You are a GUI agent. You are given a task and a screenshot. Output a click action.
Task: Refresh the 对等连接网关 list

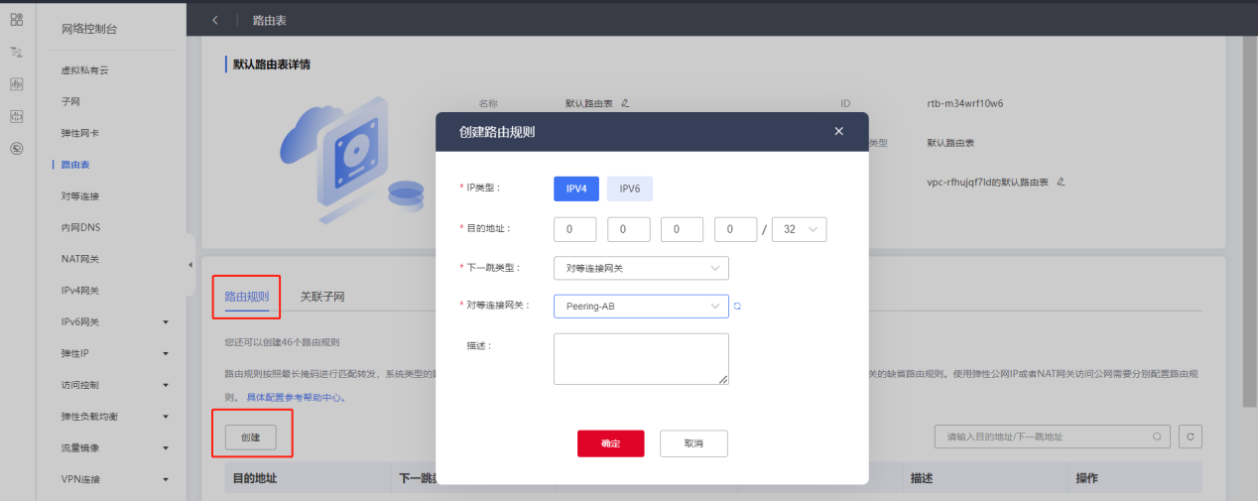[738, 306]
